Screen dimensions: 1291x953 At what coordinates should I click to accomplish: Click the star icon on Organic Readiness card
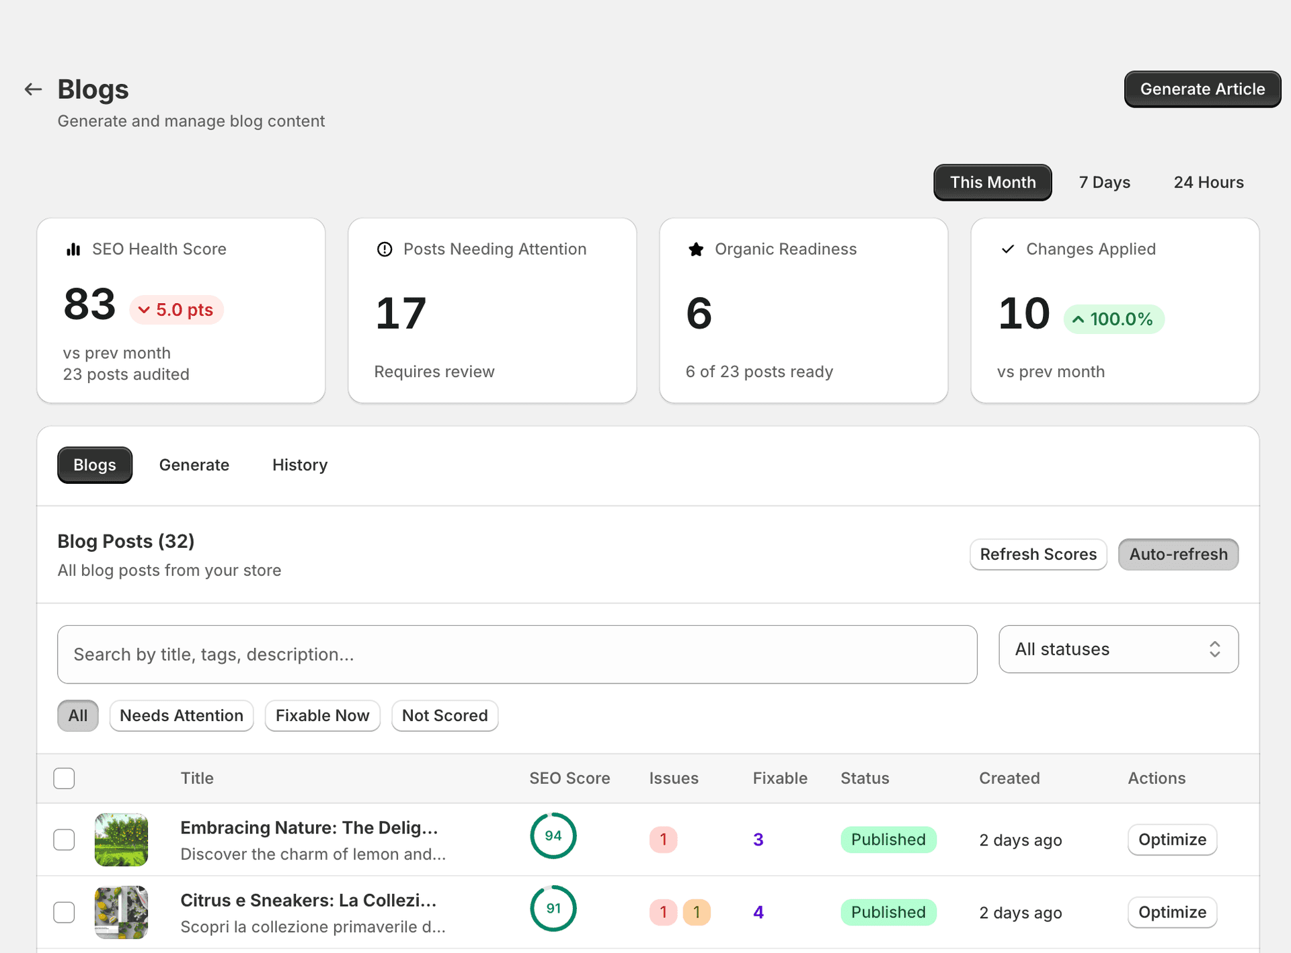tap(695, 249)
